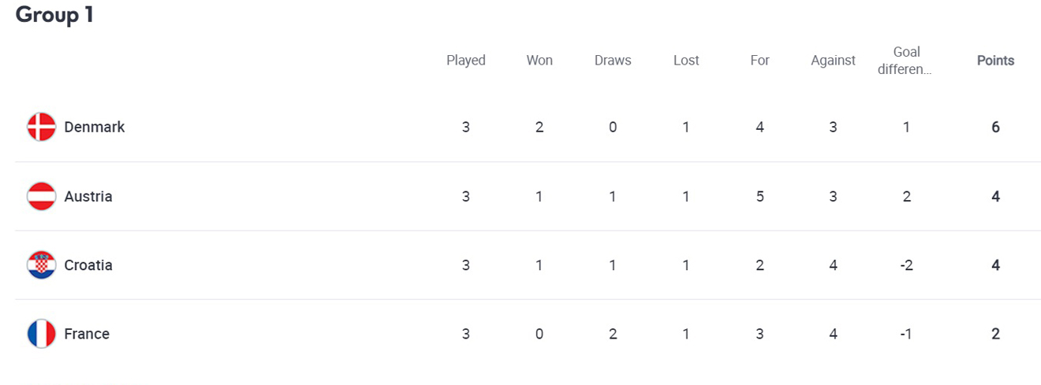Screen dimensions: 1041x385
Task: Click the Won column header
Action: pyautogui.click(x=539, y=61)
